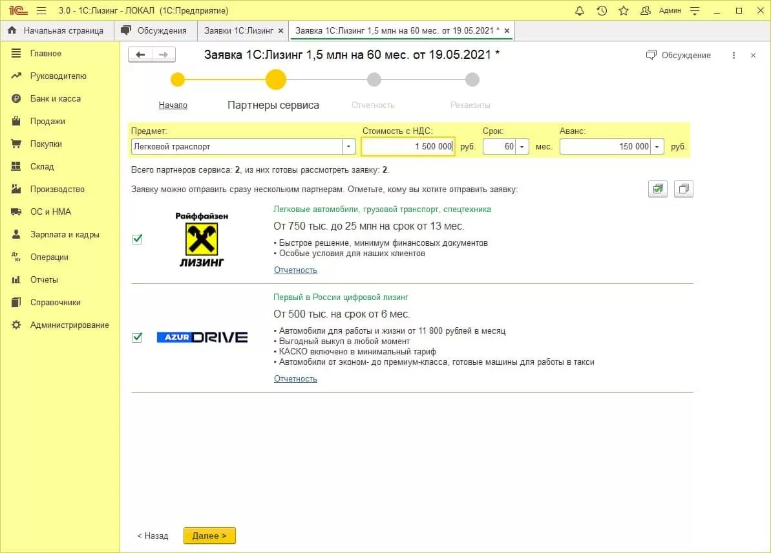Toggle the Azur Drive checkbox
The height and width of the screenshot is (553, 771).
coord(137,338)
